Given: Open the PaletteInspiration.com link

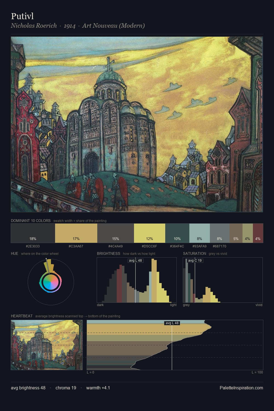Looking at the screenshot, I should (x=241, y=388).
